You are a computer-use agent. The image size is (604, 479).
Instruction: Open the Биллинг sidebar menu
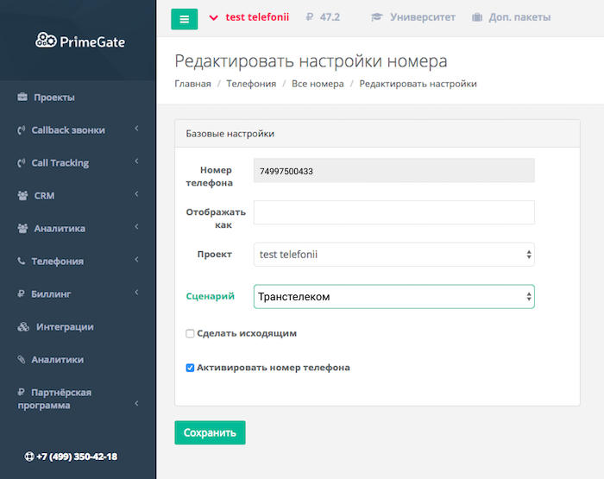point(78,294)
